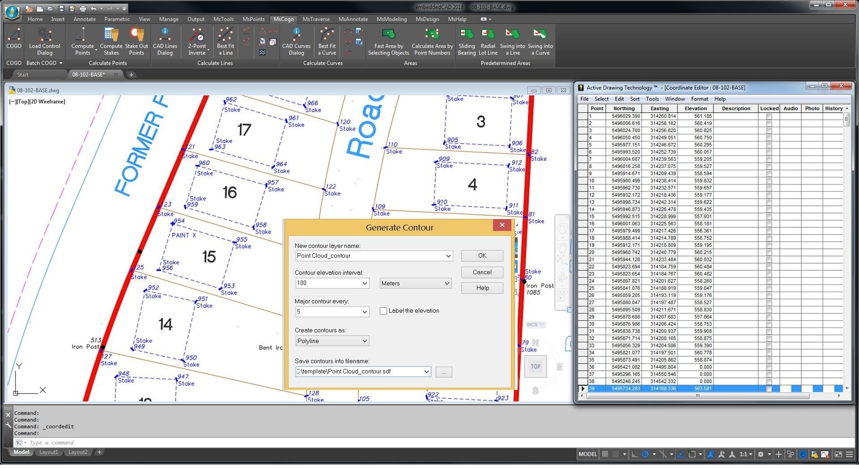Check the Locked box for point 1

coord(769,116)
